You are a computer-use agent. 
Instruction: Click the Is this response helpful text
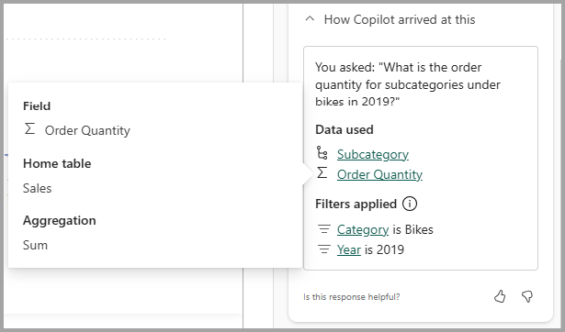click(x=351, y=297)
